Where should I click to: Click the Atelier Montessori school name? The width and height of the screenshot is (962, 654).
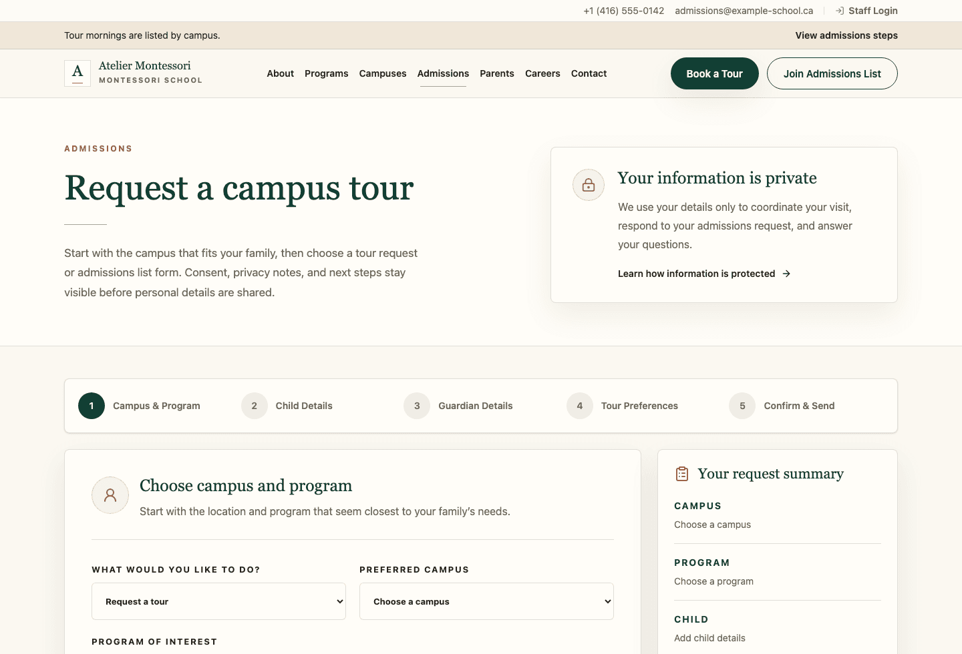[145, 65]
